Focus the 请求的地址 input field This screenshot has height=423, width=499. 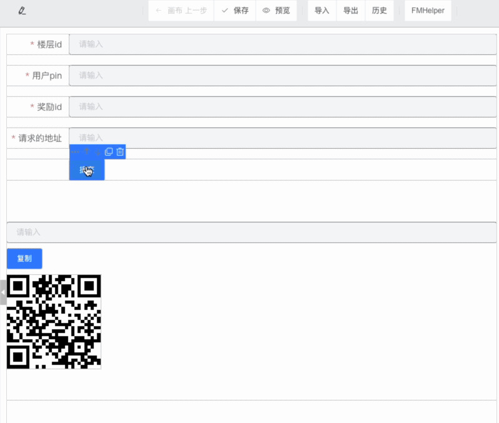[283, 137]
